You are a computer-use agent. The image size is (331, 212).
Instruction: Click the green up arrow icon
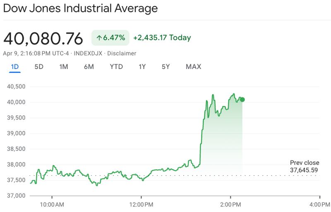(x=99, y=38)
